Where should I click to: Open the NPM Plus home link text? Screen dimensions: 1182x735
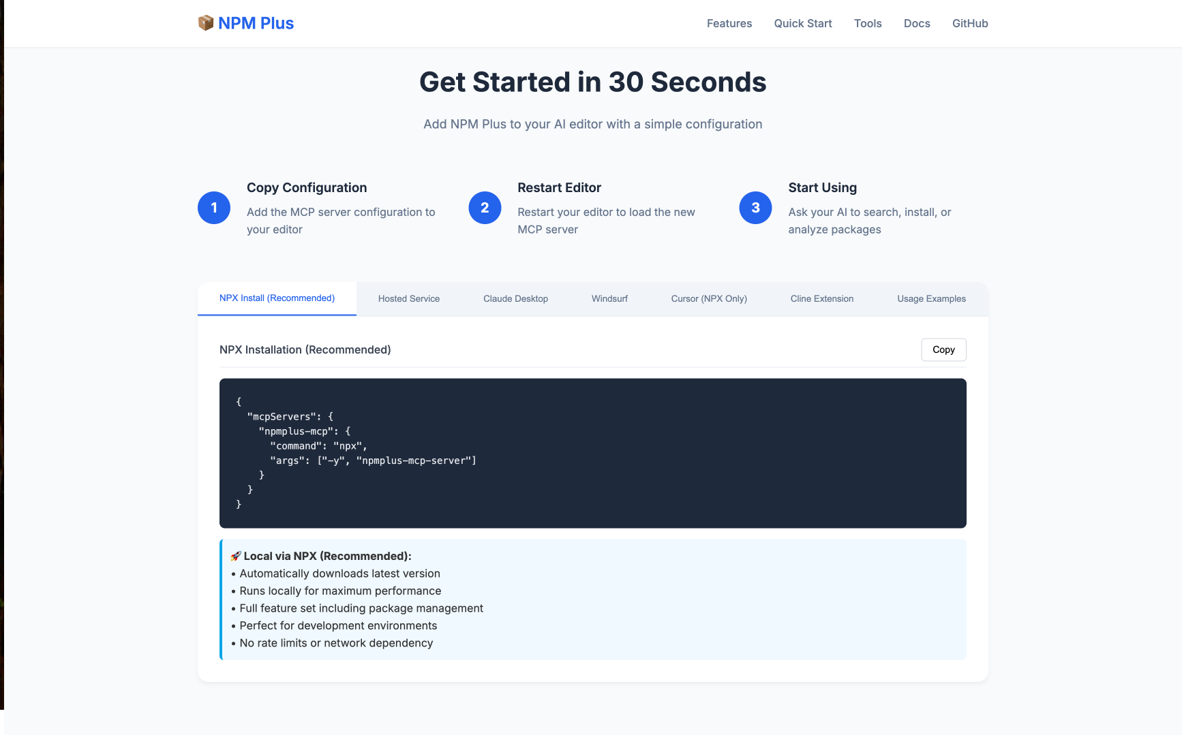[x=256, y=23]
